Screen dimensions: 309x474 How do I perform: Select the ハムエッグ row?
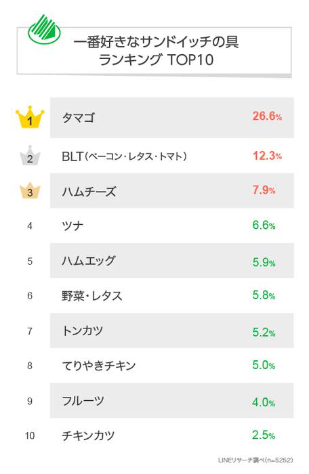[x=172, y=261]
